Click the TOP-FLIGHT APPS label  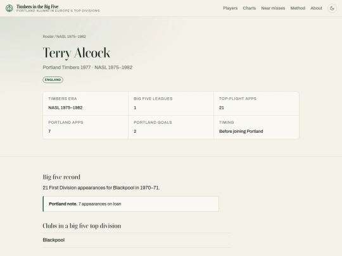click(237, 99)
